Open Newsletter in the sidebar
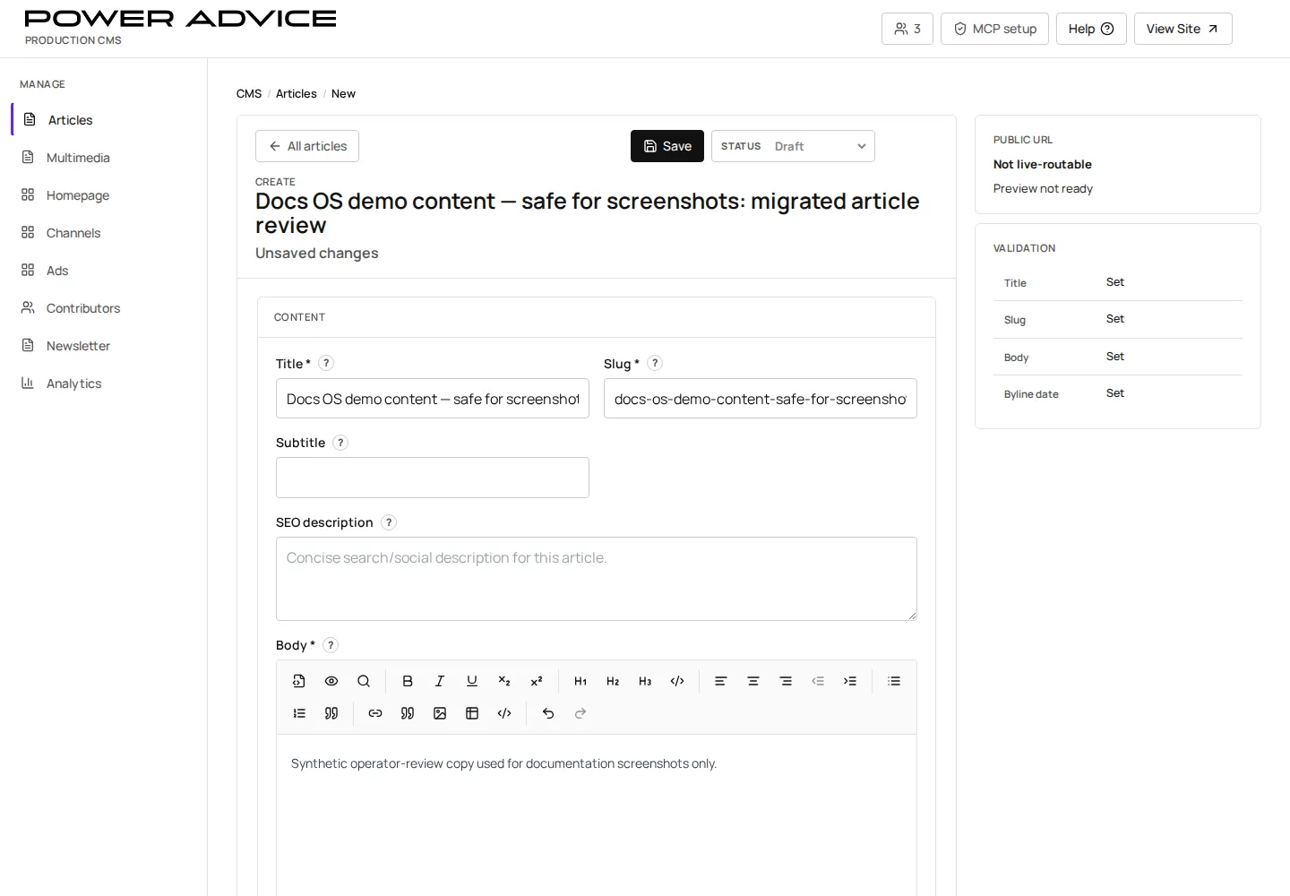 103,346
